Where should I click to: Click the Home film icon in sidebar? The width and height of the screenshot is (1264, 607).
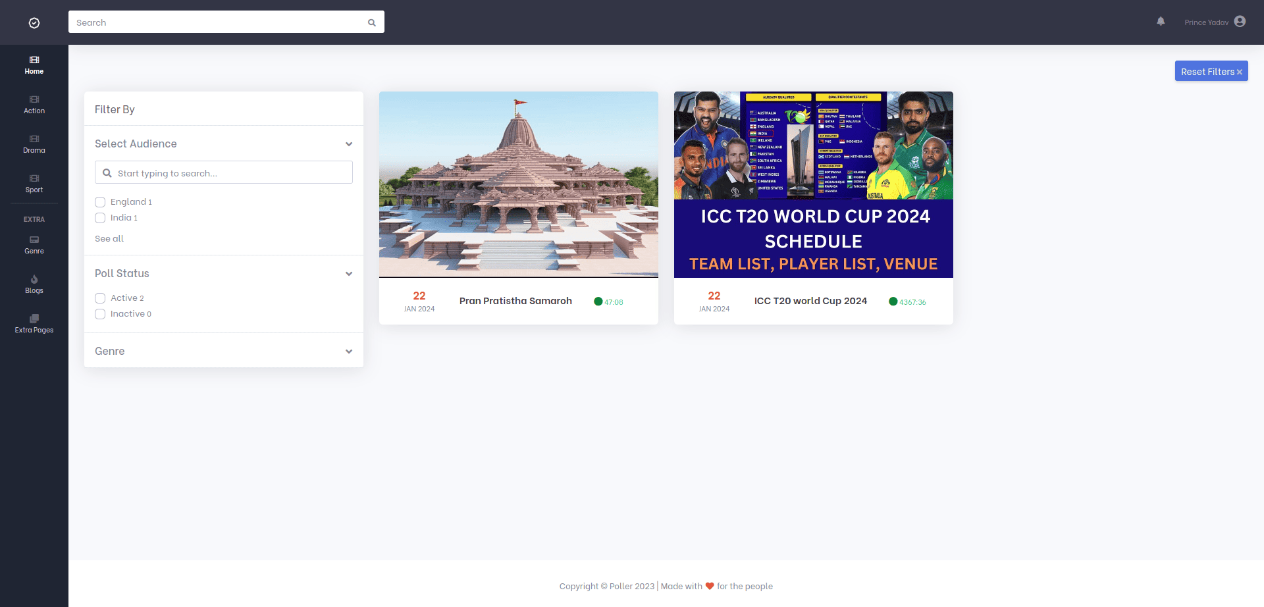pyautogui.click(x=34, y=60)
